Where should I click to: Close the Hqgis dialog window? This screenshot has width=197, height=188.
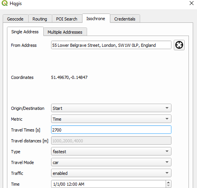192,3
